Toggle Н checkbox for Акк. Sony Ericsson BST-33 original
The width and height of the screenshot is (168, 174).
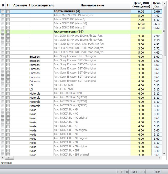[8, 57]
